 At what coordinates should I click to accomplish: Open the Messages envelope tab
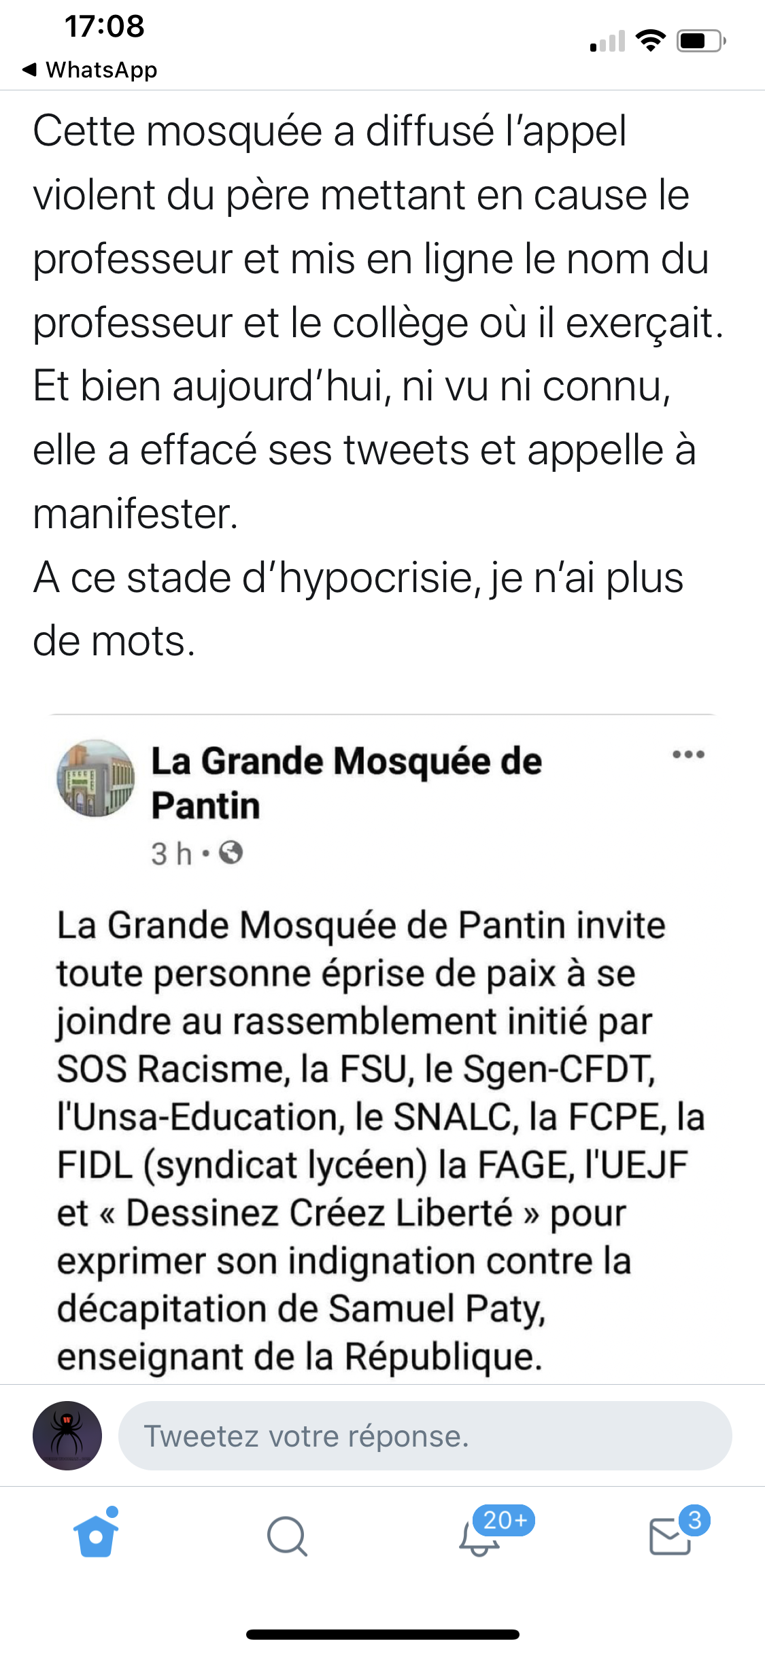[670, 1538]
